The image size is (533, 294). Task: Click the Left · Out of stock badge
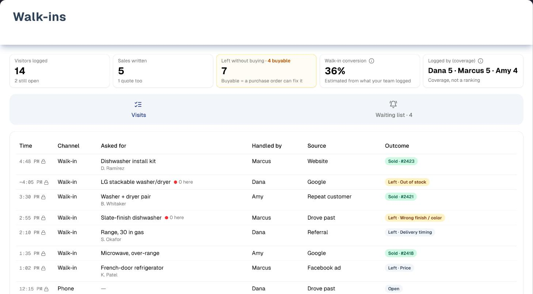click(407, 182)
